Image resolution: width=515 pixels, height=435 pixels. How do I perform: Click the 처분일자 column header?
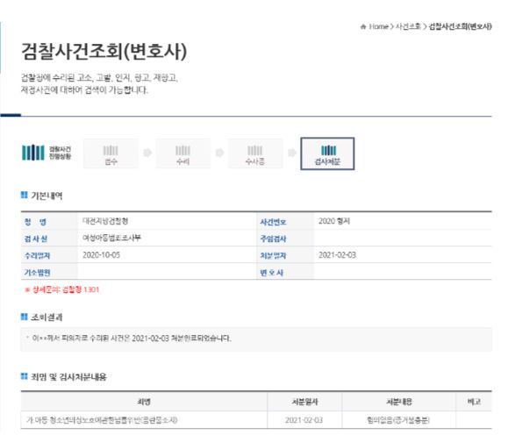click(304, 402)
